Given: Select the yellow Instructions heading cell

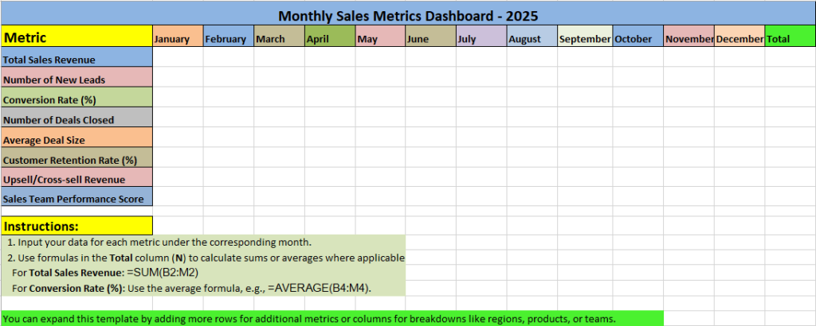Looking at the screenshot, I should pos(76,226).
